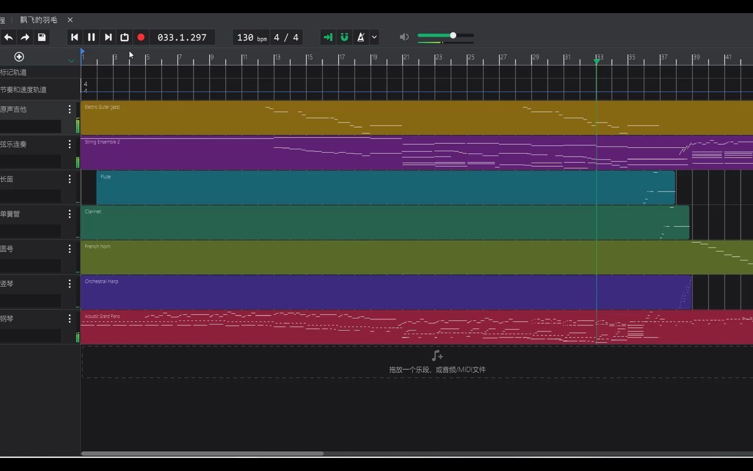
Task: Adjust the master volume slider knob
Action: pyautogui.click(x=453, y=35)
